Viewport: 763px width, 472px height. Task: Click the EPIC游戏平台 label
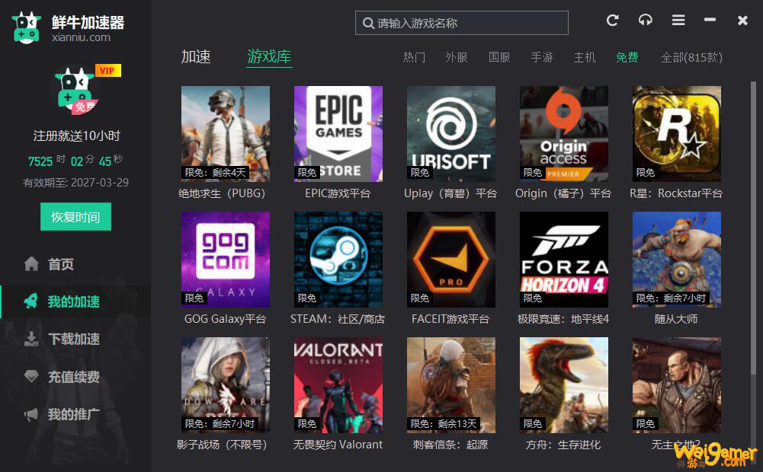pos(338,193)
